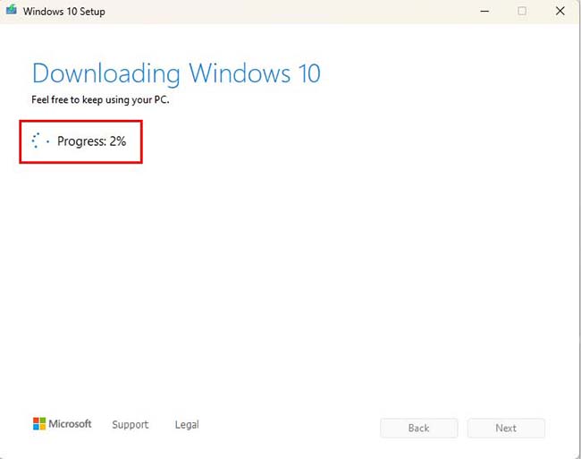Click the "Progress: 2%" status text
The image size is (581, 459).
(91, 141)
